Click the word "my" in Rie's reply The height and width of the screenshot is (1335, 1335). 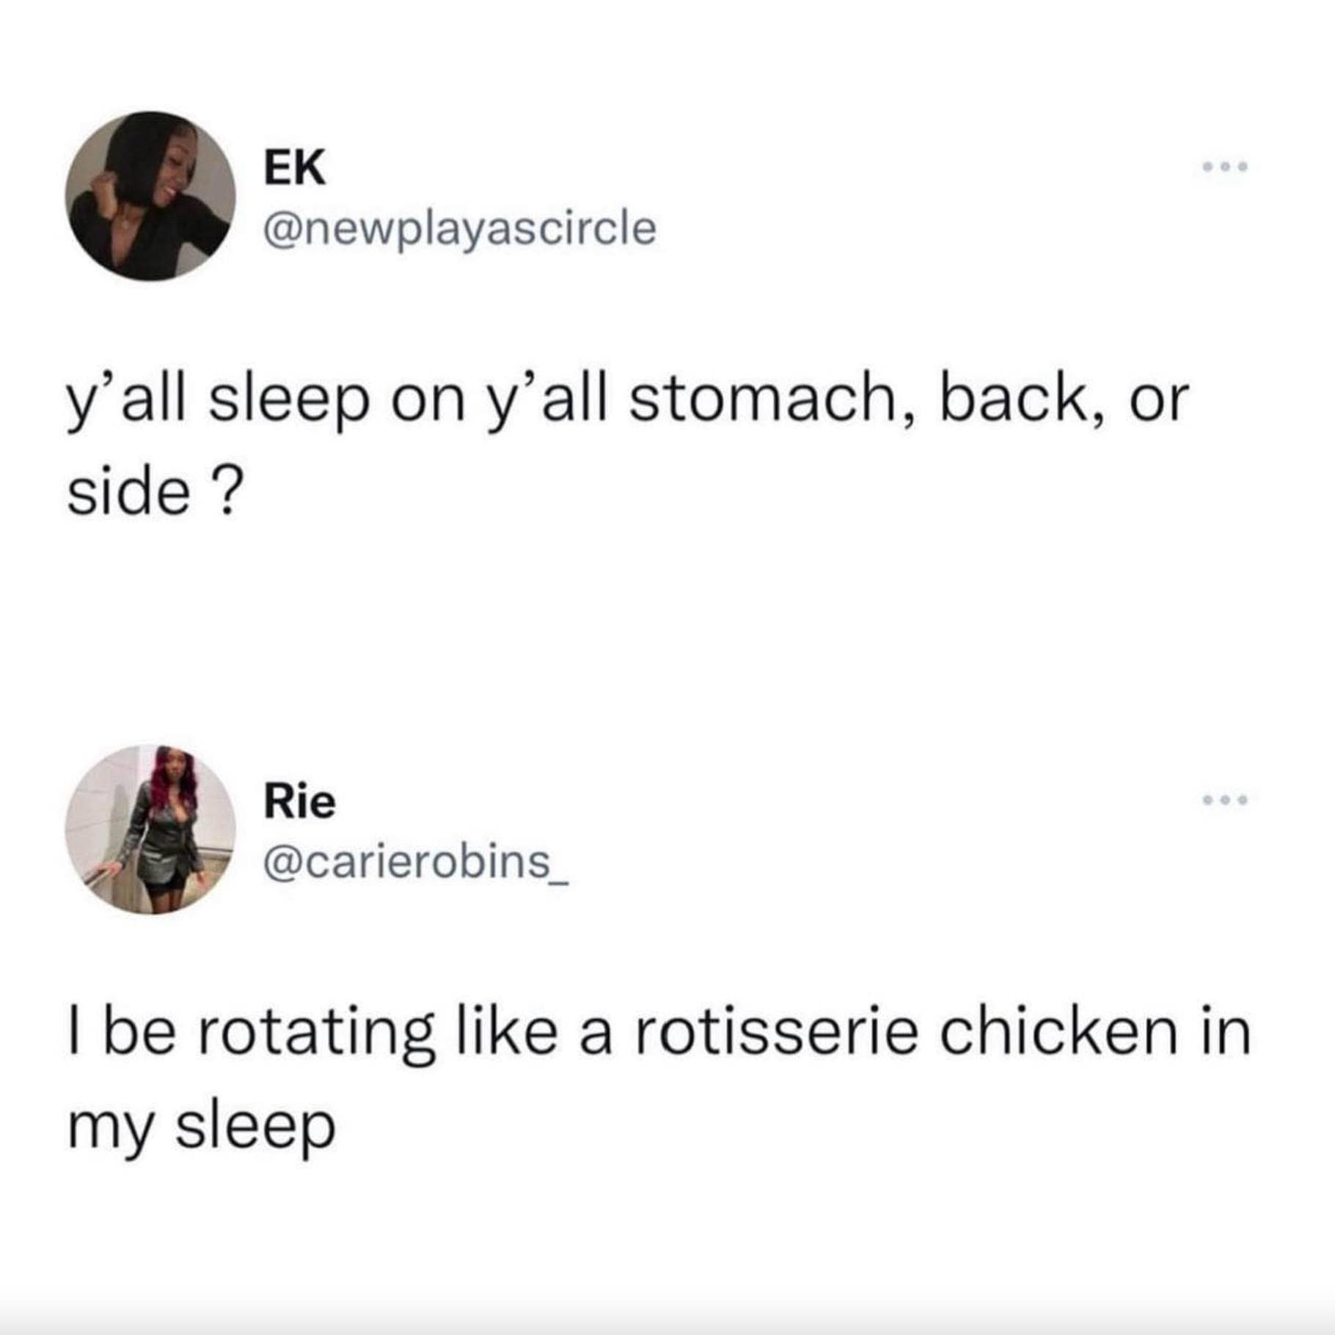(x=109, y=1127)
